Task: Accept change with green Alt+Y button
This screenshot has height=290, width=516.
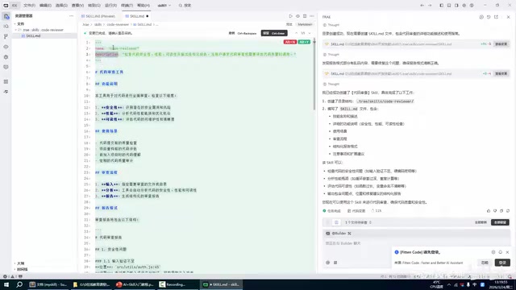Action: pos(304,42)
